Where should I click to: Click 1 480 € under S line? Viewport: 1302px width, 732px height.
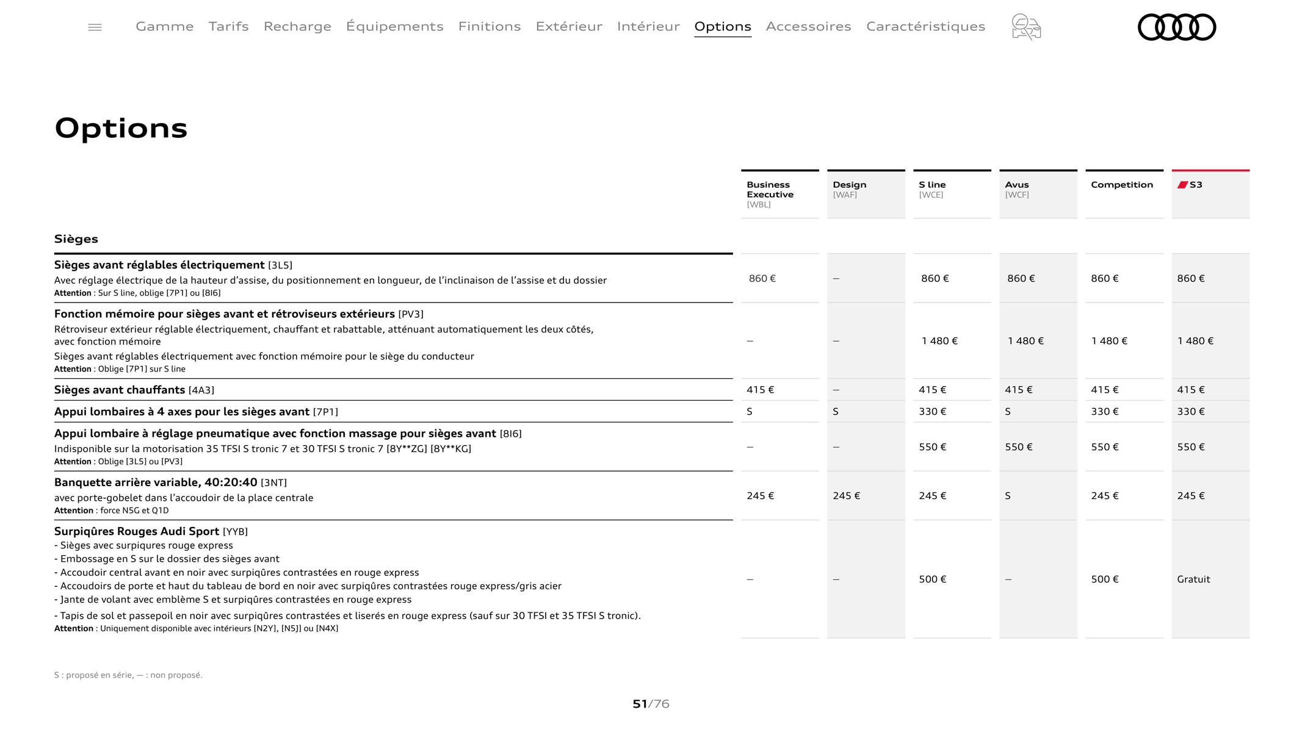[x=939, y=341]
